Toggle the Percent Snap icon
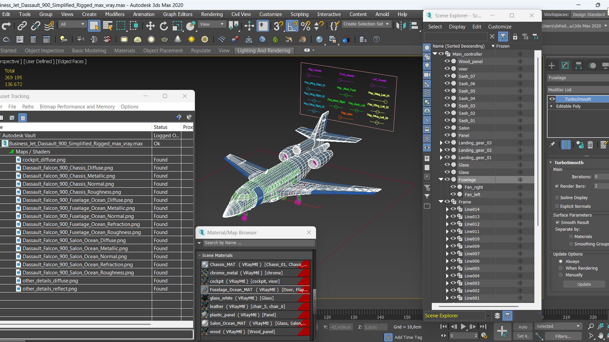609x342 pixels. [305, 26]
